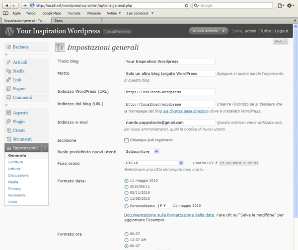Viewport: 298px width, 250px height.
Task: Select the last 00:37 time format radio
Action: click(126, 246)
